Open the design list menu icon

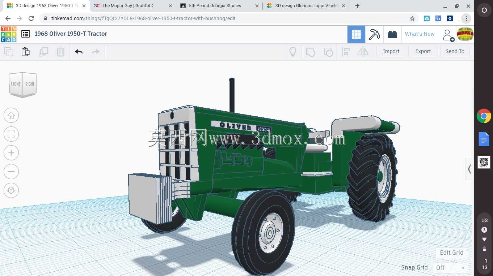coord(25,34)
